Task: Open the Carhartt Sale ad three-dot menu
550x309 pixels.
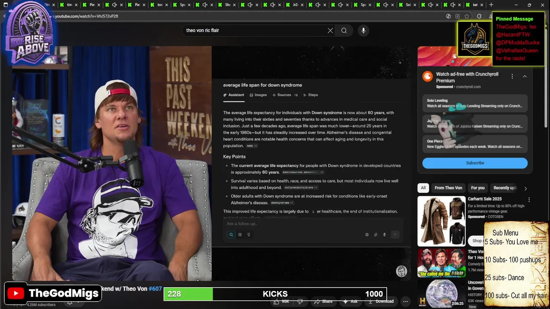Action: pyautogui.click(x=529, y=200)
